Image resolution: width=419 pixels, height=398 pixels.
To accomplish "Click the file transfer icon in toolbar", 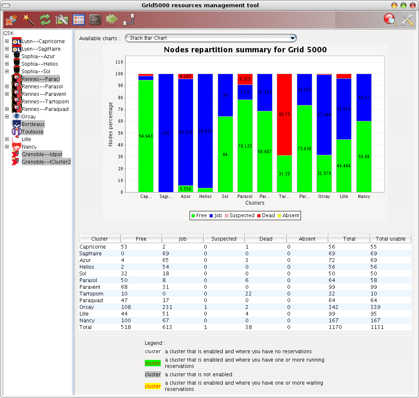I will 129,20.
